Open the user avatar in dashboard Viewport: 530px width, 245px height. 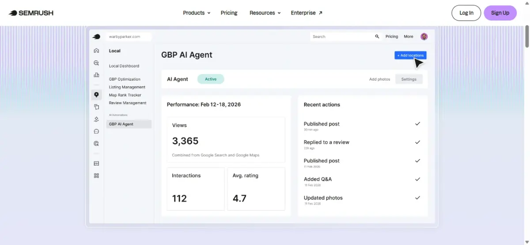coord(424,37)
